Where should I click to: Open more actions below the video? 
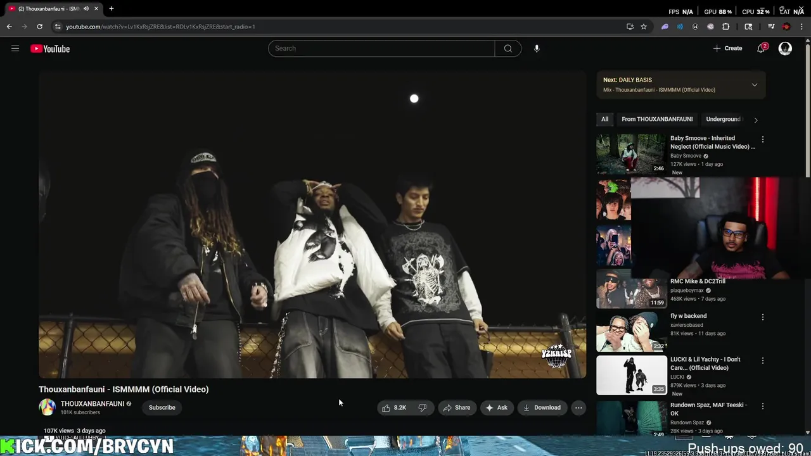tap(578, 408)
